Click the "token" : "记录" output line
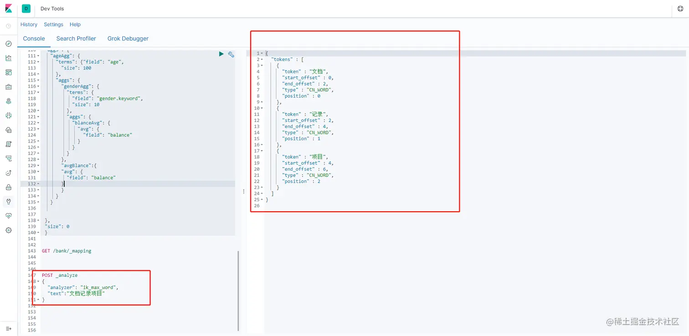Screen dimensions: 689x336 click(305, 114)
